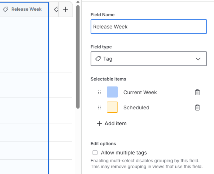Grab the drag handle beside Scheduled
214x174 pixels.
tap(99, 108)
